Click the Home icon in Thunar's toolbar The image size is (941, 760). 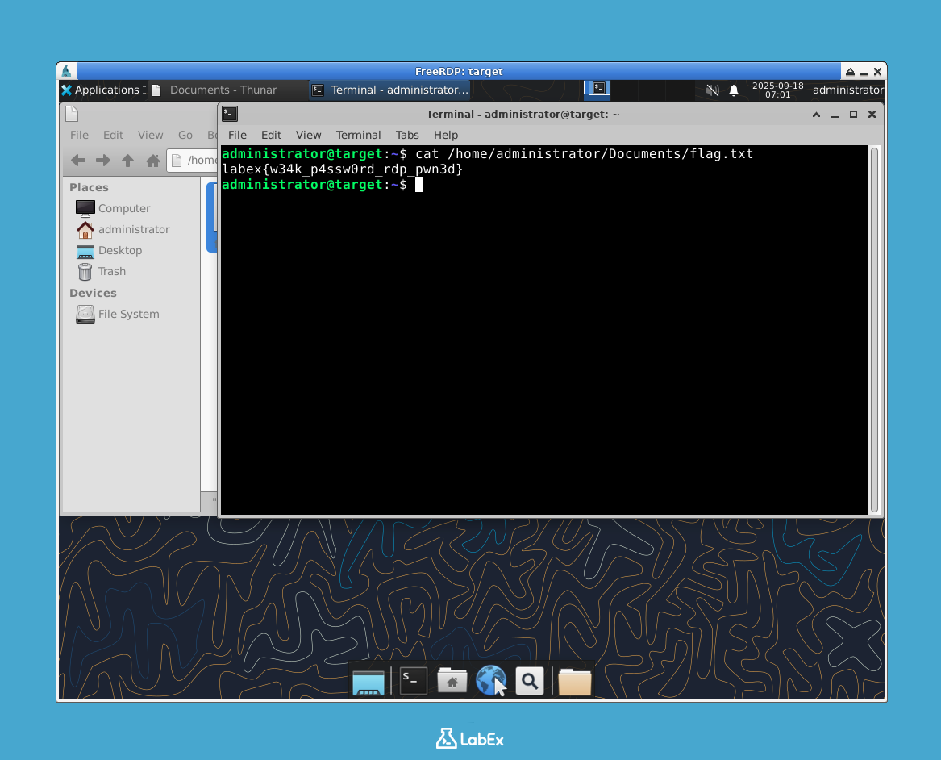(x=152, y=160)
